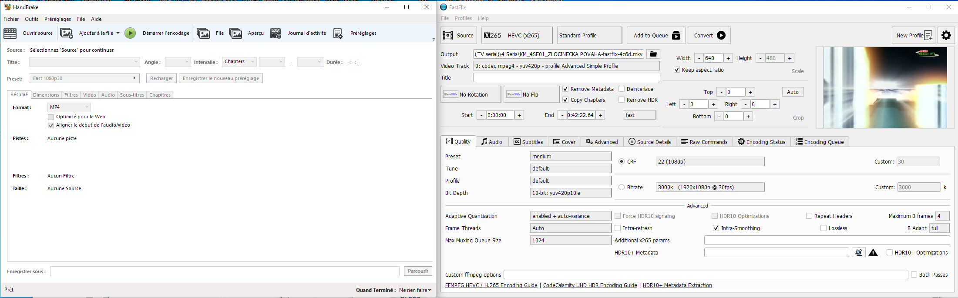The image size is (958, 298).
Task: Click FastFlix No Rotation icon
Action: pos(450,94)
